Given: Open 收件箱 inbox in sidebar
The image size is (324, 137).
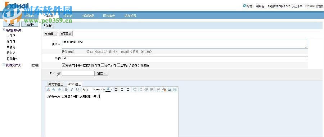Looking at the screenshot, I should pyautogui.click(x=11, y=36).
